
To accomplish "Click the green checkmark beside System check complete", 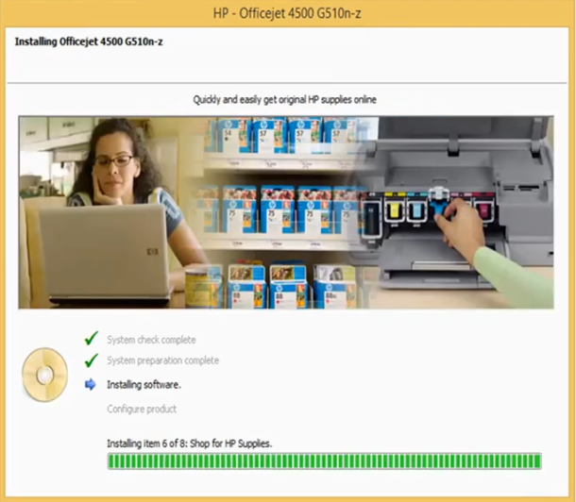I will point(91,339).
